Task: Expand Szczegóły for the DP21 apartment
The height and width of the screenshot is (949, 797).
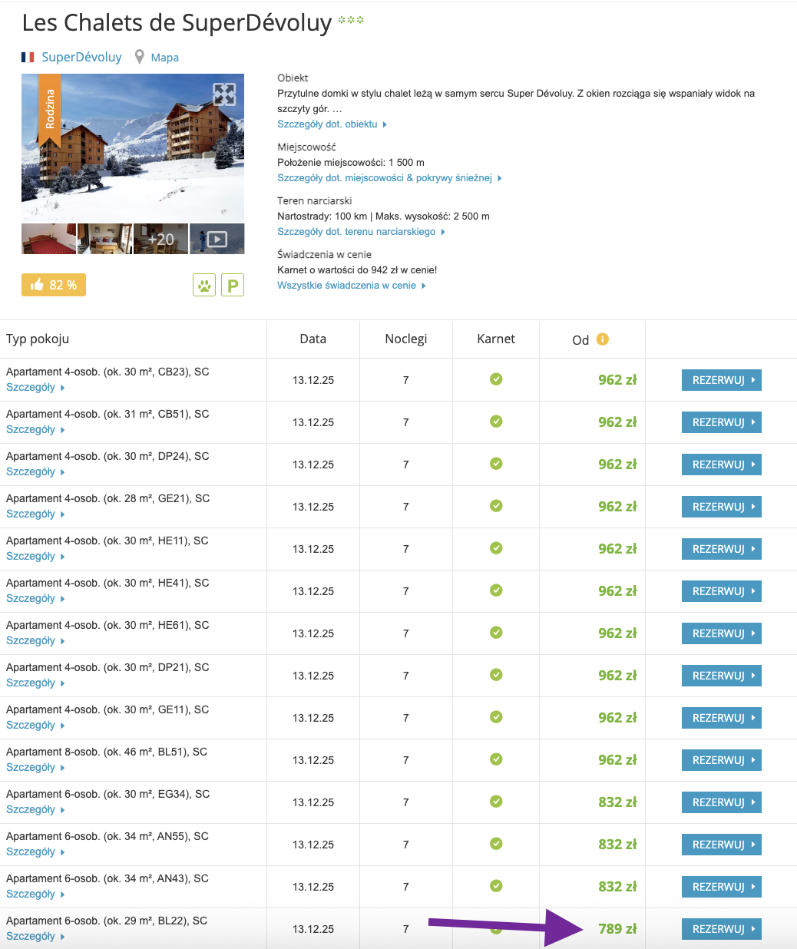Action: coord(35,683)
